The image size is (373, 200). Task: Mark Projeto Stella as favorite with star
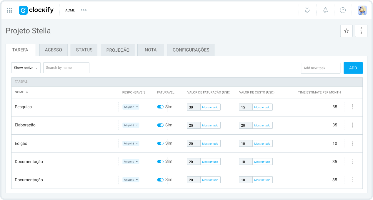coord(346,31)
